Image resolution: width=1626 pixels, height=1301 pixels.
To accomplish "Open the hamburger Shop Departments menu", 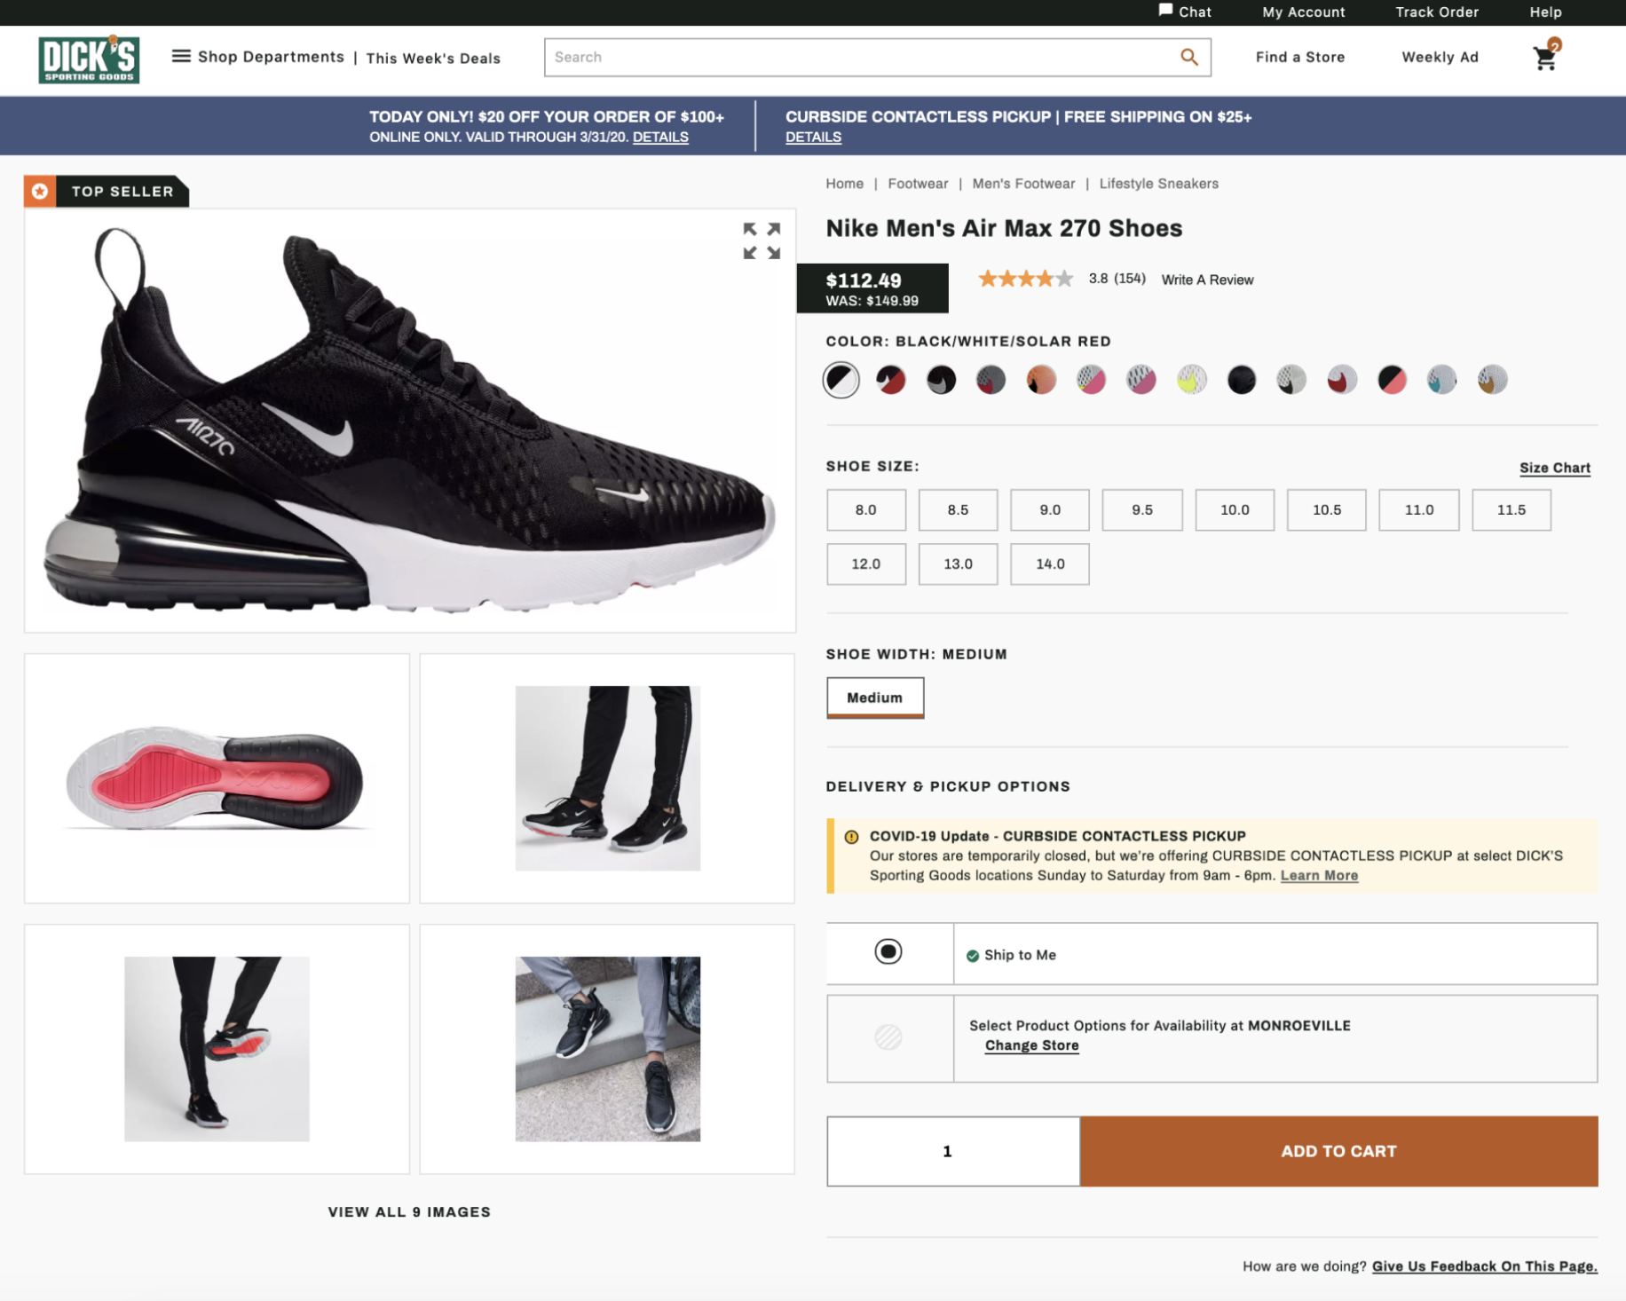I will [x=257, y=57].
